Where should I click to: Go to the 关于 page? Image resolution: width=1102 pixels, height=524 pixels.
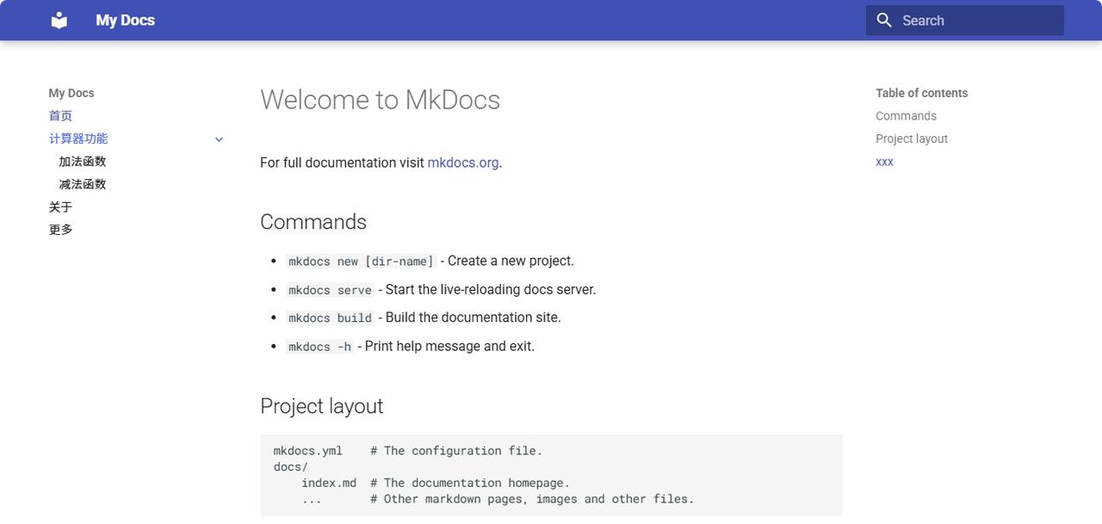click(x=60, y=207)
